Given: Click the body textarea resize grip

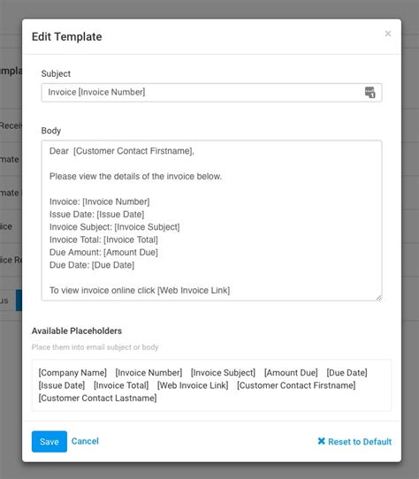Looking at the screenshot, I should [x=379, y=298].
